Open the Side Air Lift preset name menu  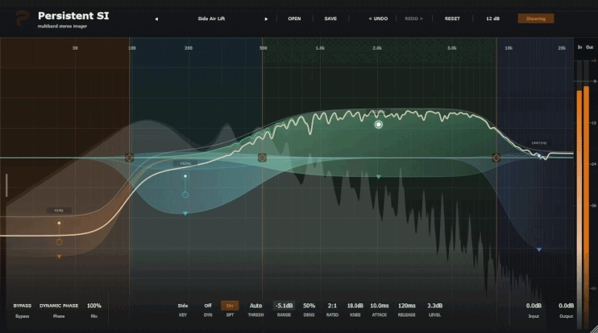[x=211, y=18]
